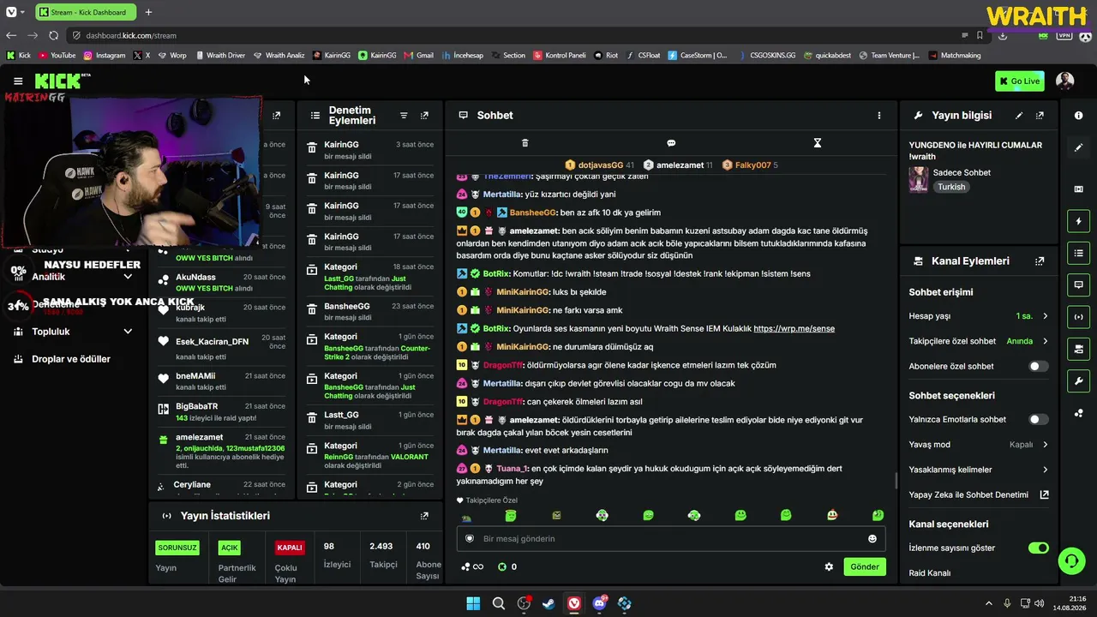Toggle Yalnızca Emotlarla sohbet switch
The width and height of the screenshot is (1097, 617).
[x=1038, y=419]
